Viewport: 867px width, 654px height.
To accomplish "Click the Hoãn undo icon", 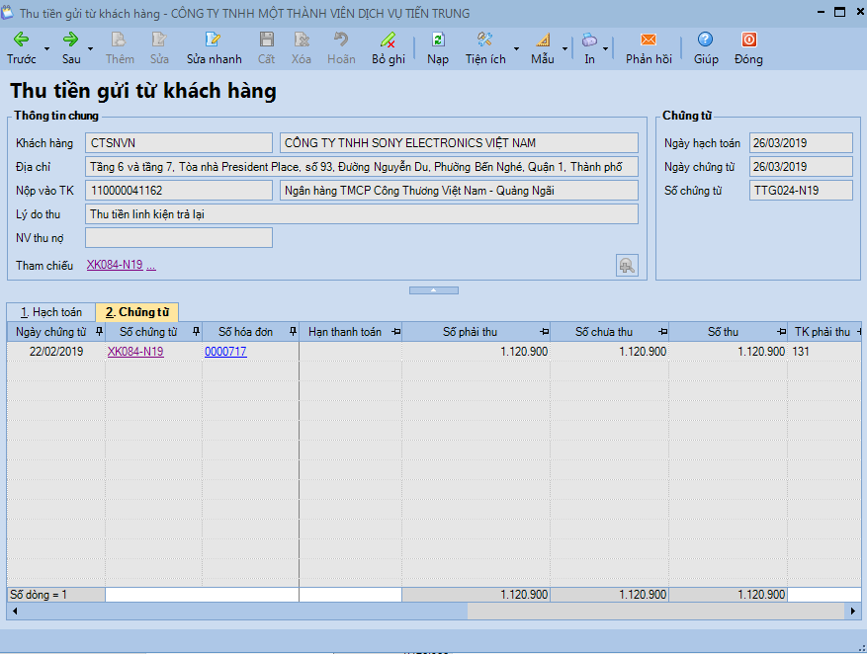I will point(341,47).
